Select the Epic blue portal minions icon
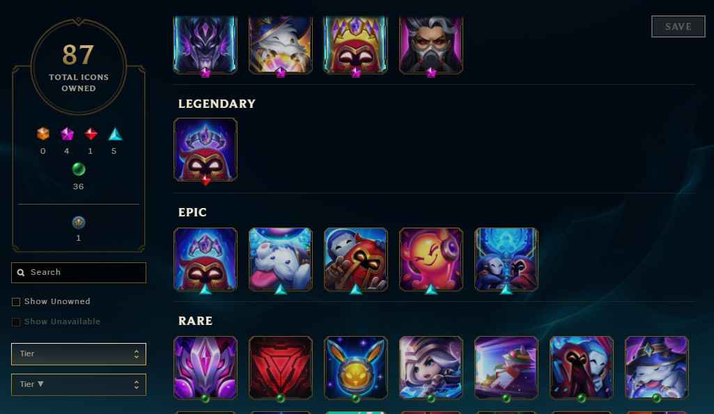 [x=506, y=260]
